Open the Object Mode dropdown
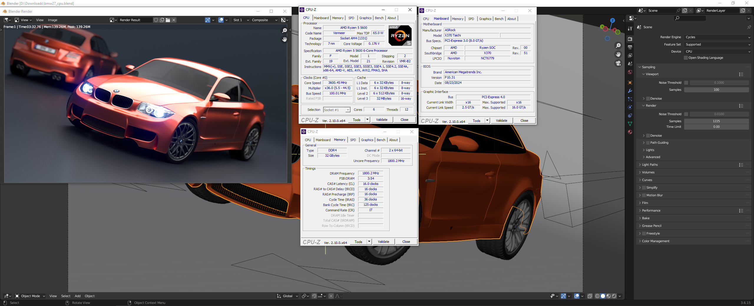 click(x=30, y=296)
